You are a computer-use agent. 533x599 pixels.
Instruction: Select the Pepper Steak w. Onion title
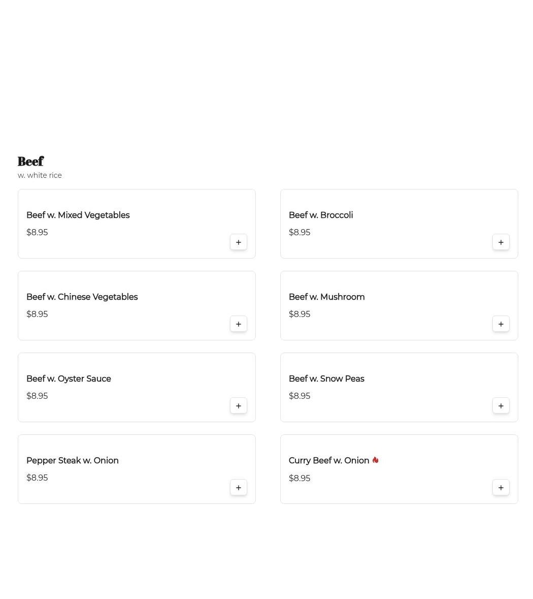tap(73, 460)
